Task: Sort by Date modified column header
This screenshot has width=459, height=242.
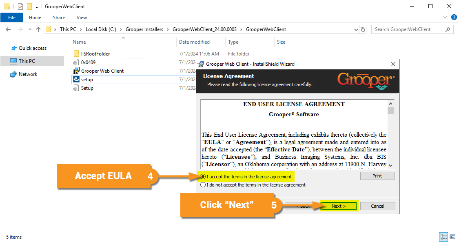Action: coord(194,42)
